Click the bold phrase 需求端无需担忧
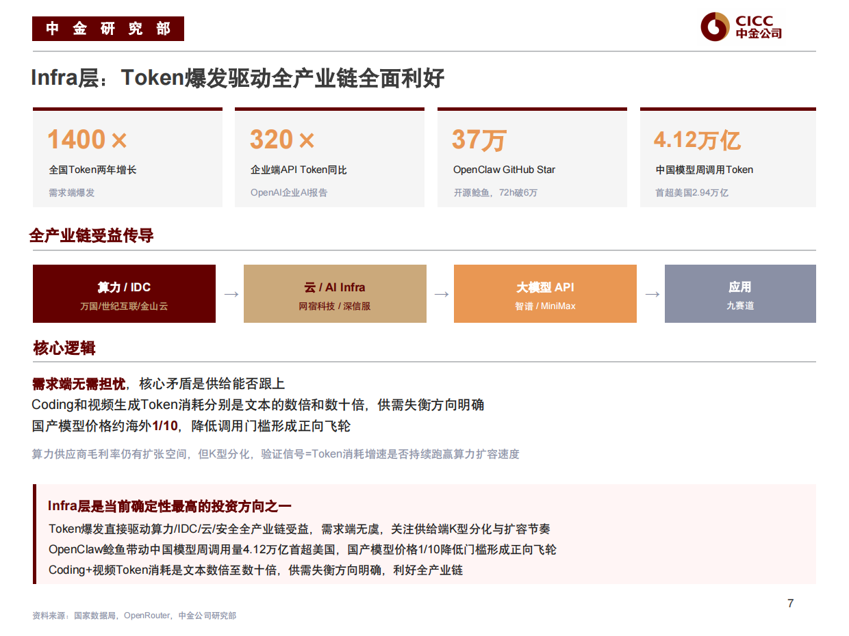The height and width of the screenshot is (636, 849). pyautogui.click(x=79, y=384)
